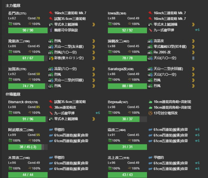Click 飛龍改二's 61 / 67 HP bar
Viewport: 208px width, 178px height.
(28, 58)
